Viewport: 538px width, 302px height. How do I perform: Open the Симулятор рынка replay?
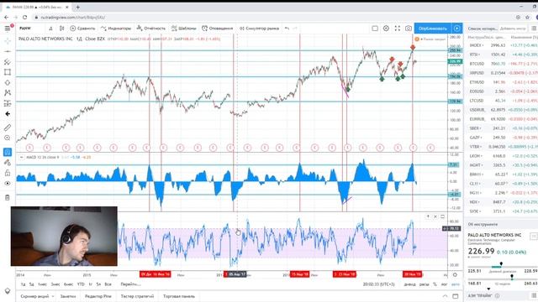[x=259, y=28]
